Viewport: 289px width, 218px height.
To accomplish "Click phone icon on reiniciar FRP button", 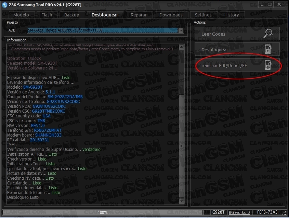I will pyautogui.click(x=268, y=65).
